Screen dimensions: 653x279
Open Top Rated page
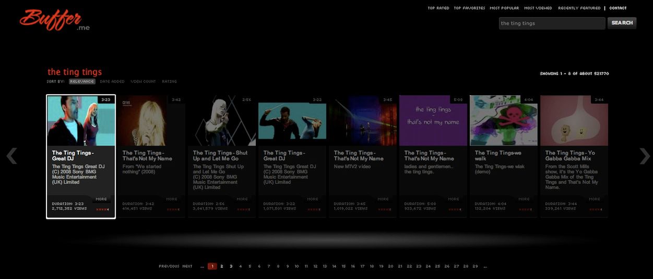pos(438,8)
